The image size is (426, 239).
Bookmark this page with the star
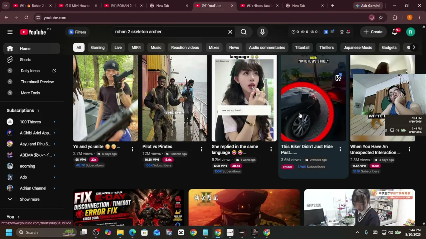coord(381,18)
